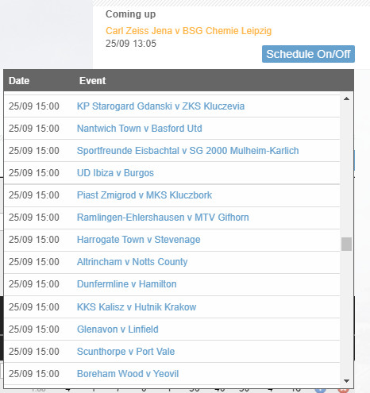Open Harrogate Town v Stevenage match
The image size is (370, 393).
(x=139, y=240)
